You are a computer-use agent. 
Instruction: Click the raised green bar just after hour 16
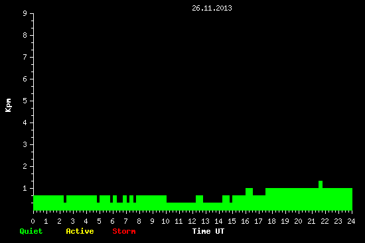click(x=249, y=191)
